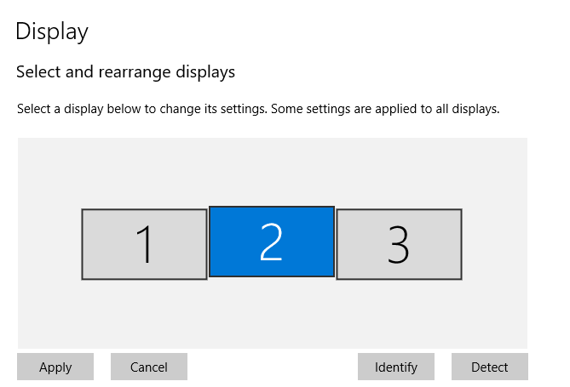This screenshot has height=387, width=570.
Task: Select the blue display 2 box
Action: click(x=271, y=241)
